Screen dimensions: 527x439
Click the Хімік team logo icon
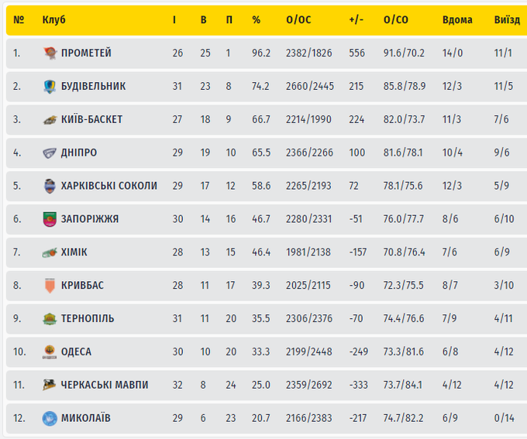click(x=50, y=252)
